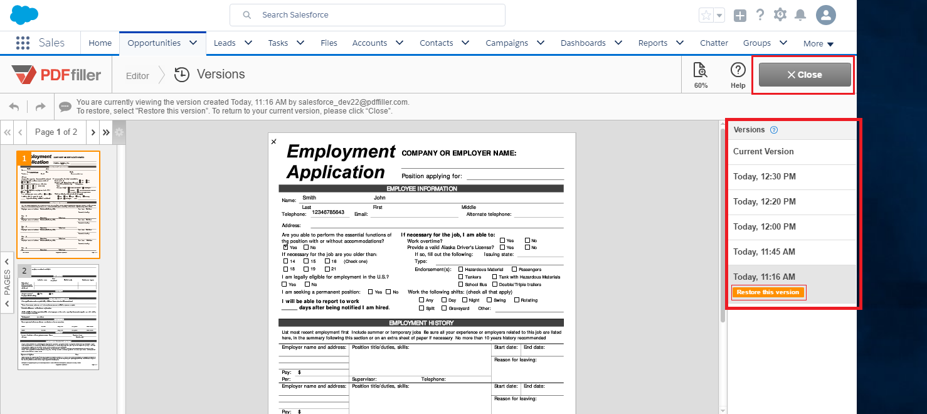Check the School Bus checkbox

(461, 284)
